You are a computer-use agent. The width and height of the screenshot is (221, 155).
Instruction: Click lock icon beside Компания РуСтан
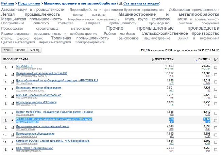pos(13,142)
